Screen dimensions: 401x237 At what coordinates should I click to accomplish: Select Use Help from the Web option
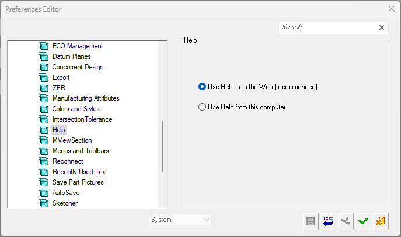[x=203, y=87]
